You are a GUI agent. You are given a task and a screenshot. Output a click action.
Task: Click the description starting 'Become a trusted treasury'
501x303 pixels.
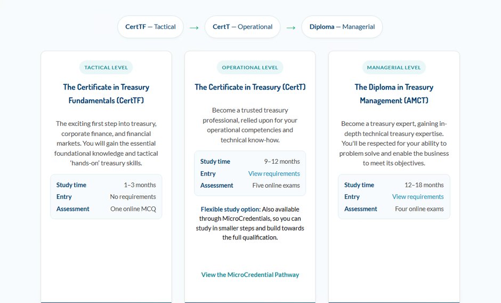(x=250, y=125)
